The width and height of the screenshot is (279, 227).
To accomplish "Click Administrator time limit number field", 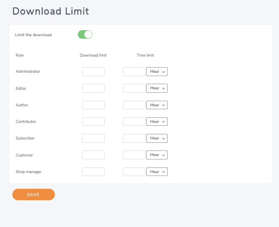I will 134,71.
